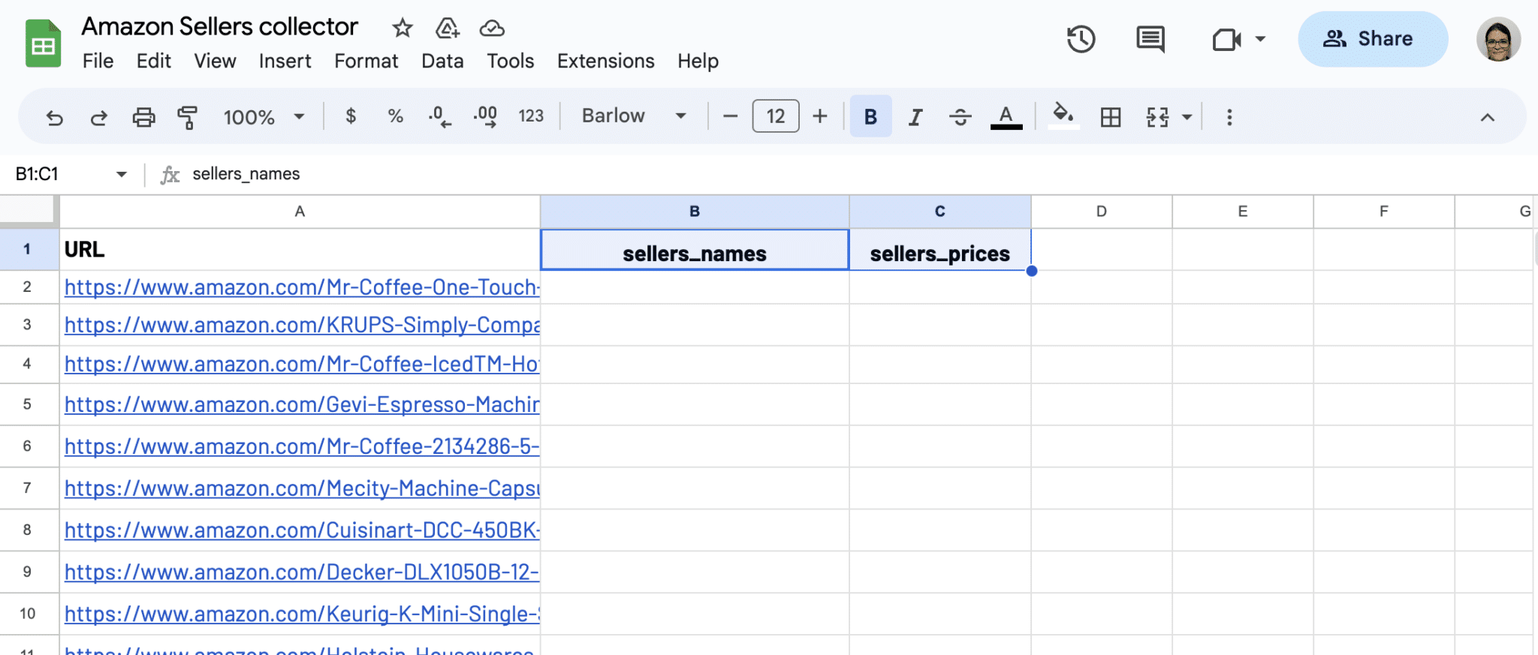The image size is (1538, 655).
Task: Open the Gevi-Espresso-Machine Amazon link
Action: pyautogui.click(x=302, y=404)
